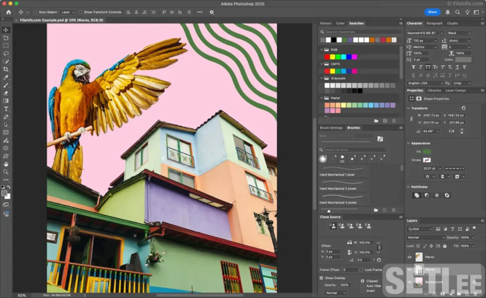Select the Horizontal Type tool

(x=6, y=109)
